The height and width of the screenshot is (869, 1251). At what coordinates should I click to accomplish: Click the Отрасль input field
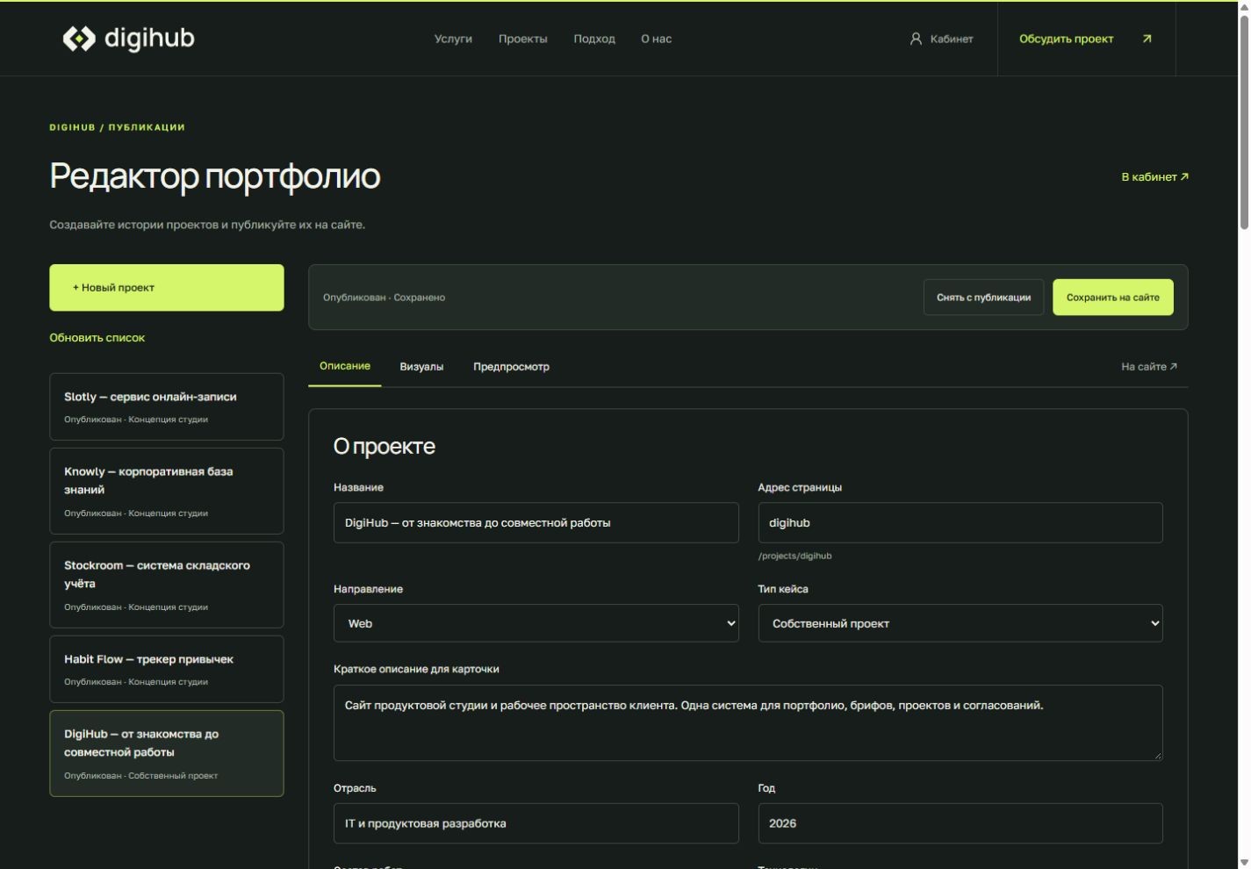[536, 823]
